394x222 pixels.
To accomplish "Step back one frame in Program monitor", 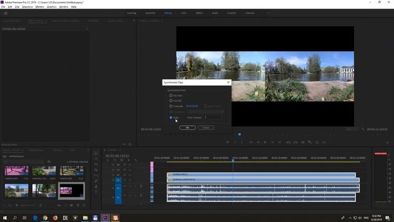I will (258, 142).
